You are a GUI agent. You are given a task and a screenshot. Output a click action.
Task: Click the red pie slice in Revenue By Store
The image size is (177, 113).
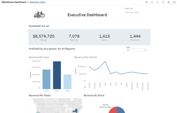[x=113, y=110]
